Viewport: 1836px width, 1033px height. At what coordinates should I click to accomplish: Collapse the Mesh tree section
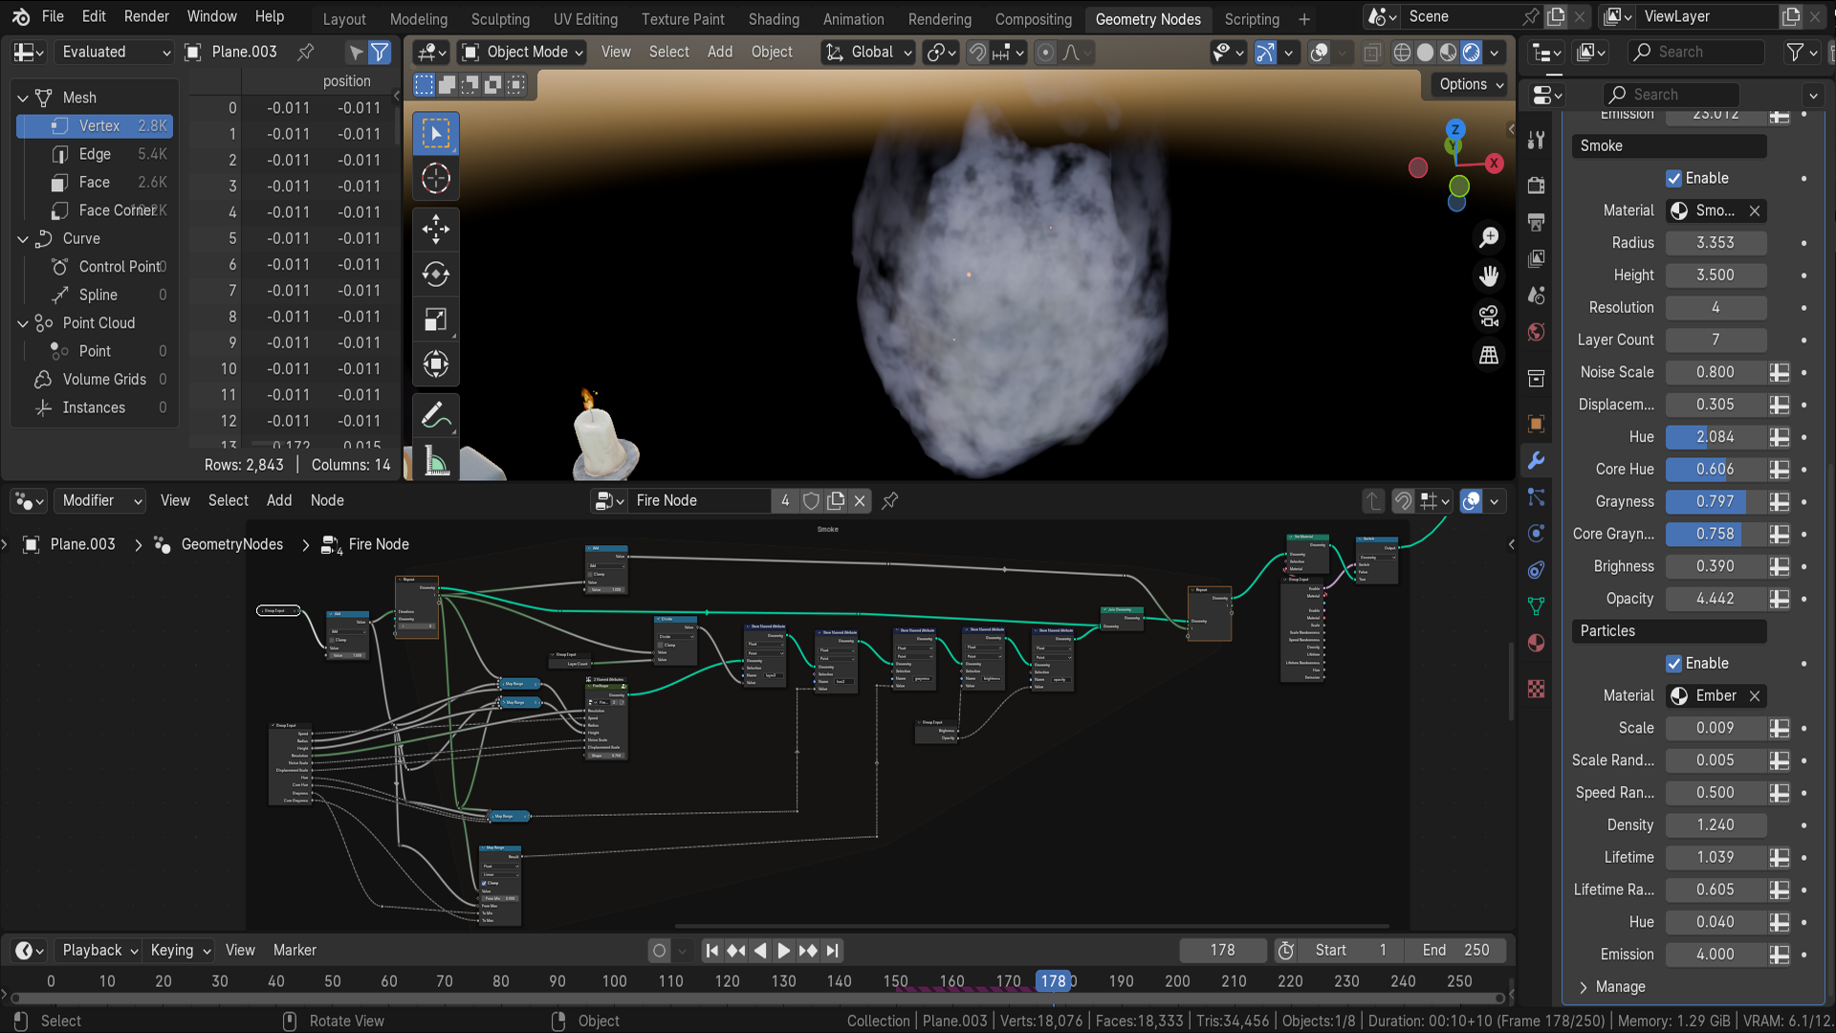pos(23,98)
